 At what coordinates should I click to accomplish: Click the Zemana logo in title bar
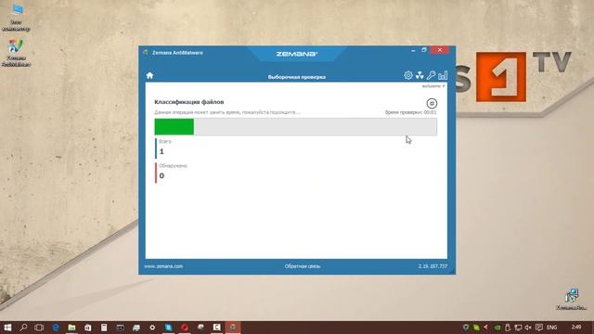[x=297, y=54]
